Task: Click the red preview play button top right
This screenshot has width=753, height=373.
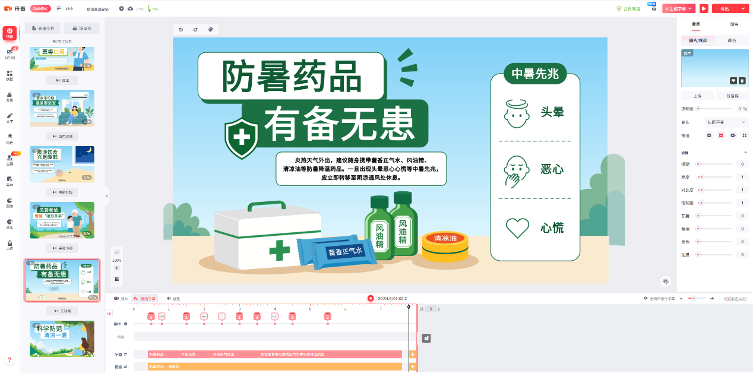Action: 704,8
